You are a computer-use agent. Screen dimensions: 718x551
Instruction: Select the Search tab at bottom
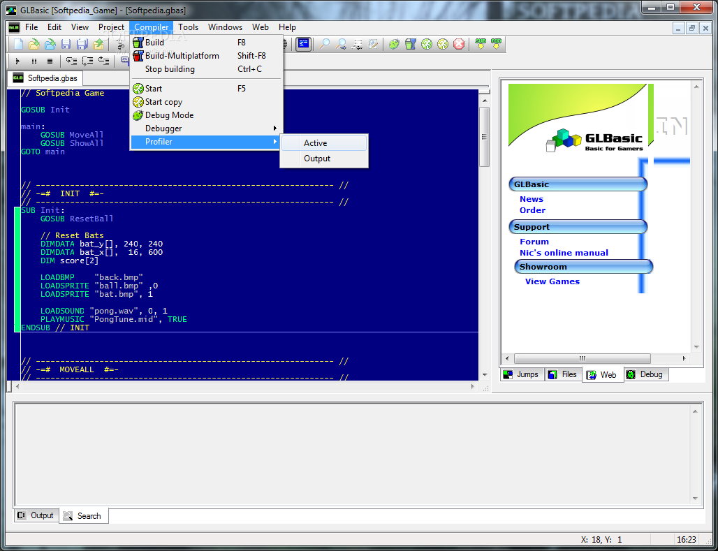click(x=83, y=515)
